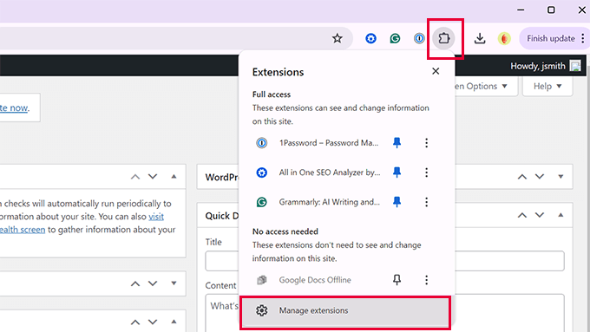The width and height of the screenshot is (590, 332).
Task: Click the 'te now' update link
Action: coord(14,107)
